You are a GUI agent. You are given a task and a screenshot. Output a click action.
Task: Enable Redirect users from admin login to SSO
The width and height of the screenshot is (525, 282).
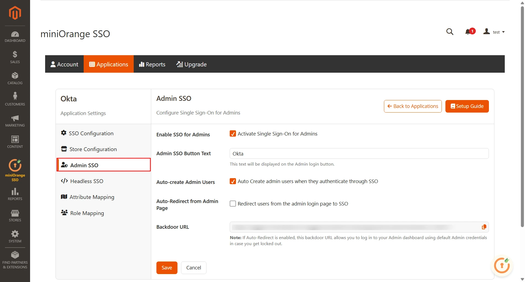pyautogui.click(x=233, y=203)
